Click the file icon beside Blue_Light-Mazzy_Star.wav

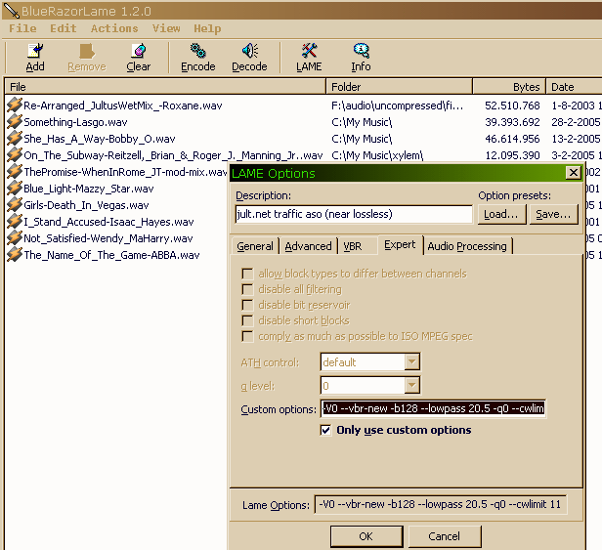click(x=15, y=189)
